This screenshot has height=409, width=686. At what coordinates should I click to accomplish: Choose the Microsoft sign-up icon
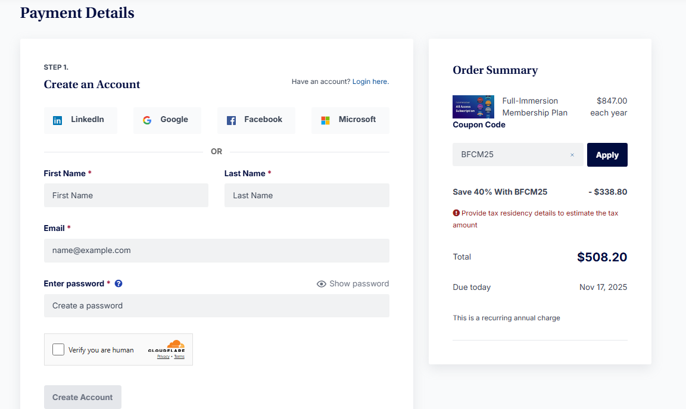[326, 119]
